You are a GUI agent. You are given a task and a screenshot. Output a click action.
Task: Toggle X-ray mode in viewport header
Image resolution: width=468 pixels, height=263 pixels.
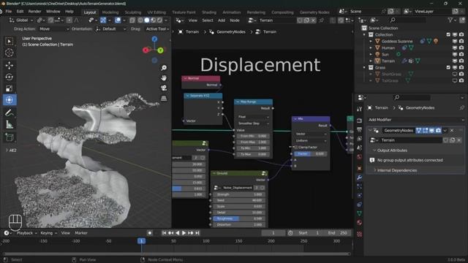(x=132, y=20)
